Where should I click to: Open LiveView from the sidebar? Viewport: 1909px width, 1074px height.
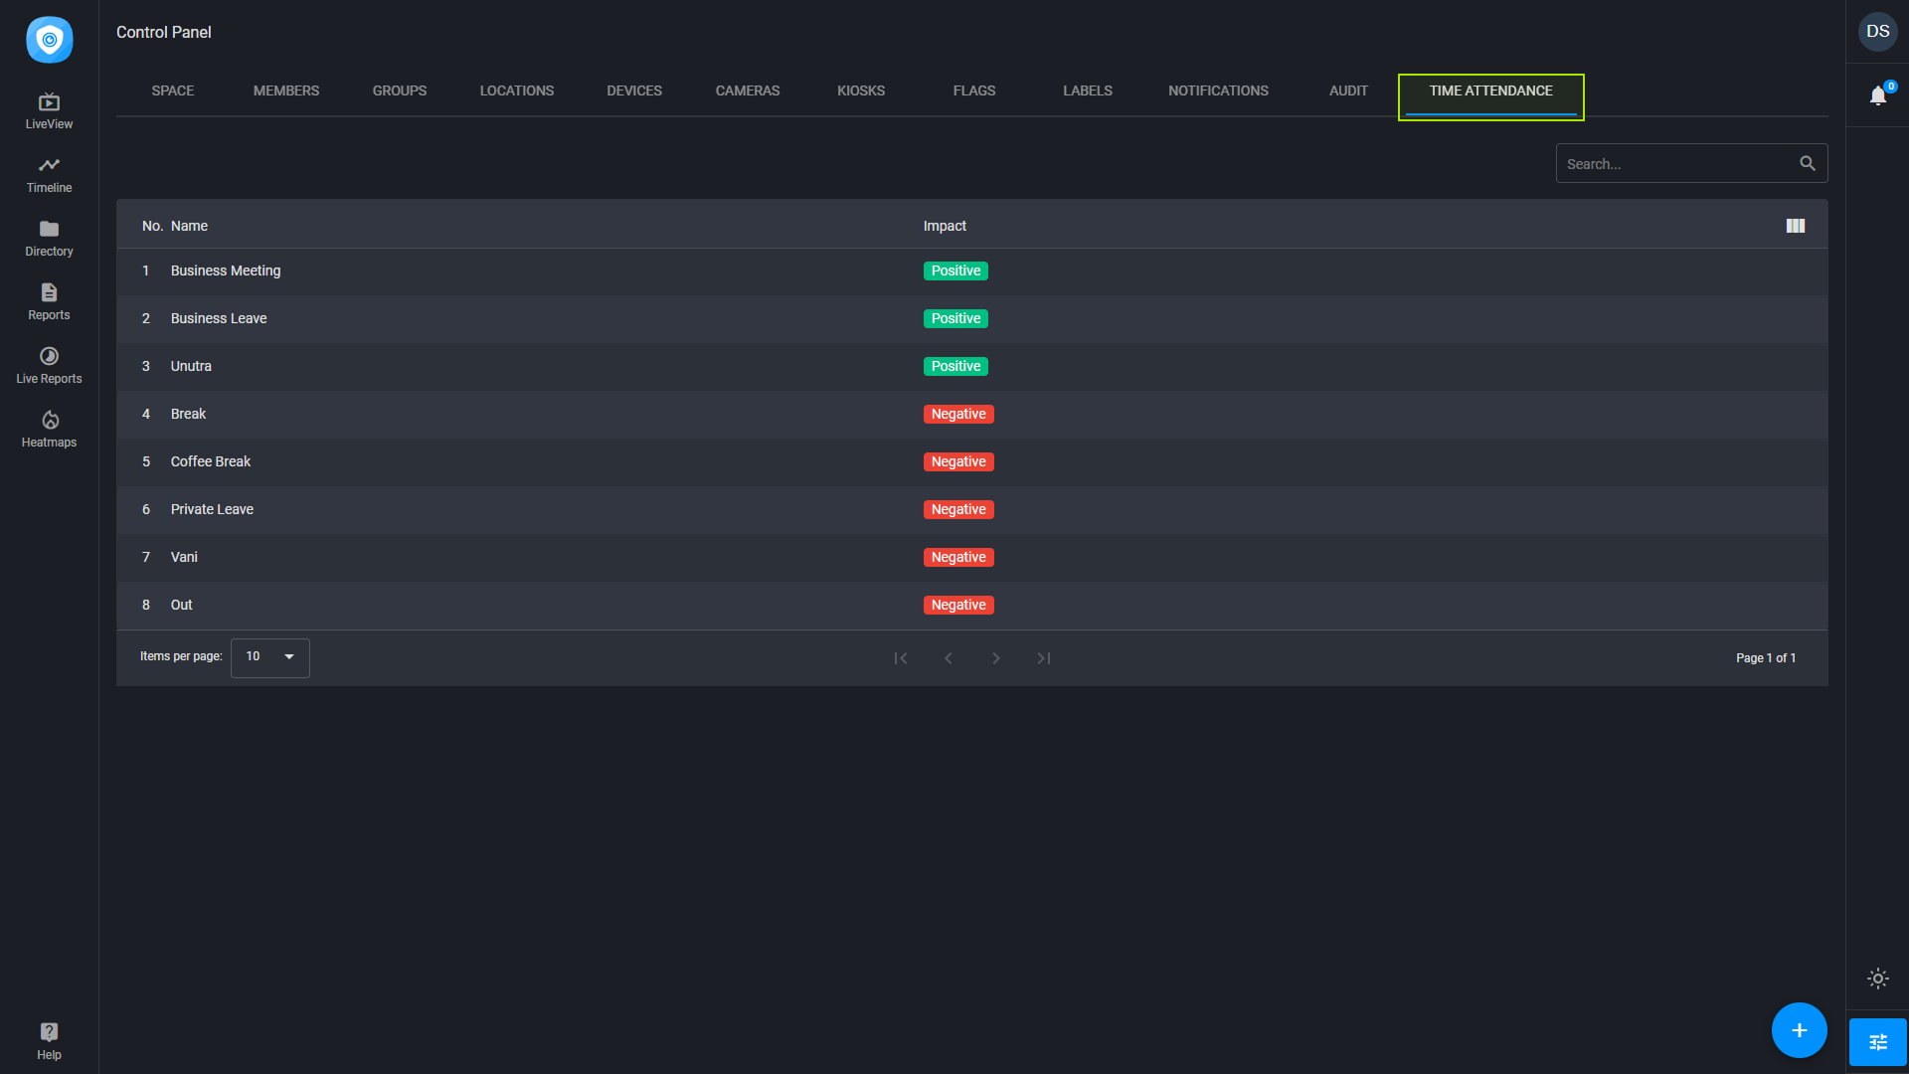coord(49,109)
